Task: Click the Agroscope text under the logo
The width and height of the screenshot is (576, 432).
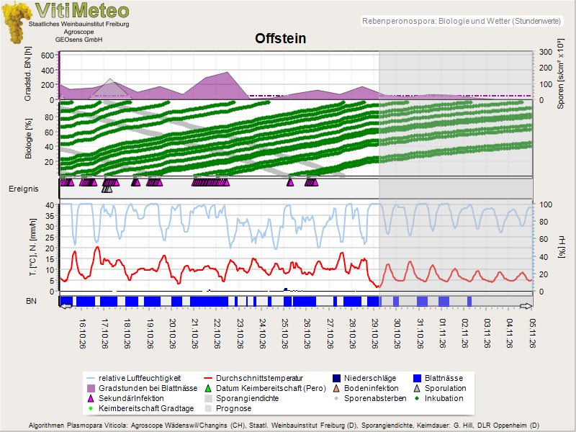Action: 79,32
